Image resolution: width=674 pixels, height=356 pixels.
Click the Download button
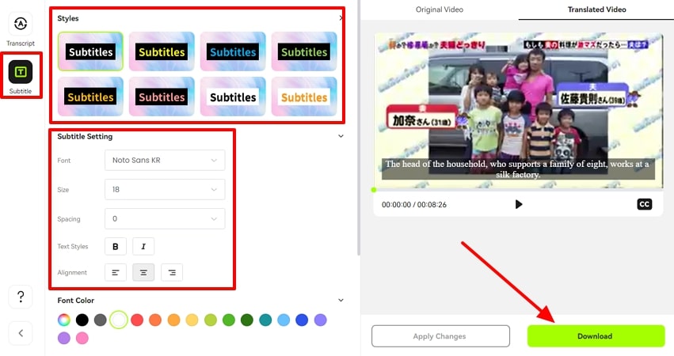pyautogui.click(x=595, y=335)
